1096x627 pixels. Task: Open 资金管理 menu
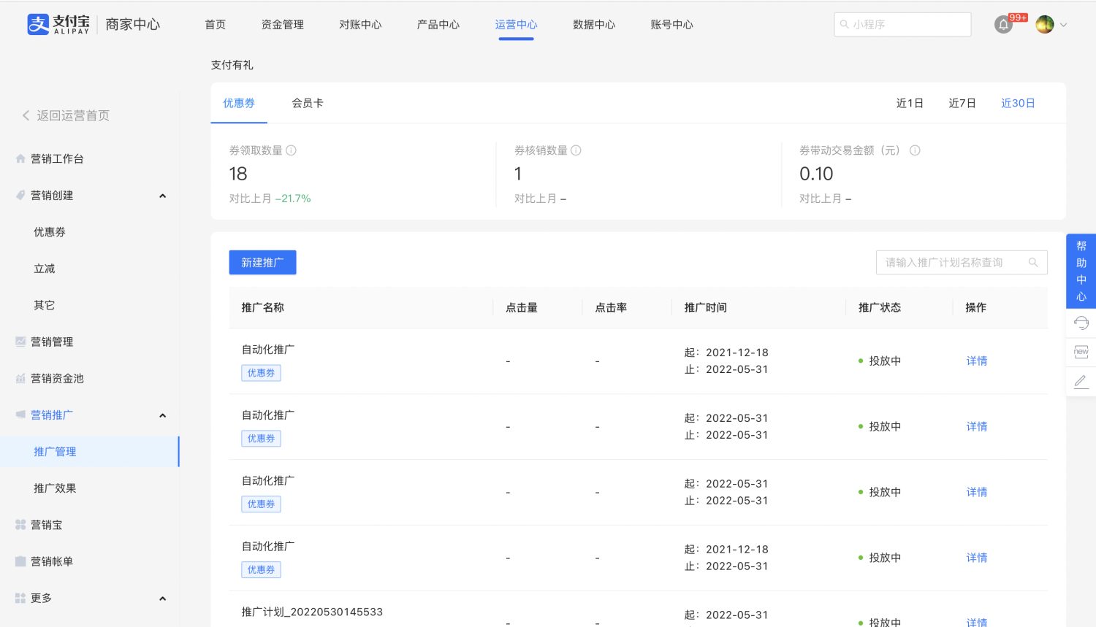pyautogui.click(x=283, y=25)
